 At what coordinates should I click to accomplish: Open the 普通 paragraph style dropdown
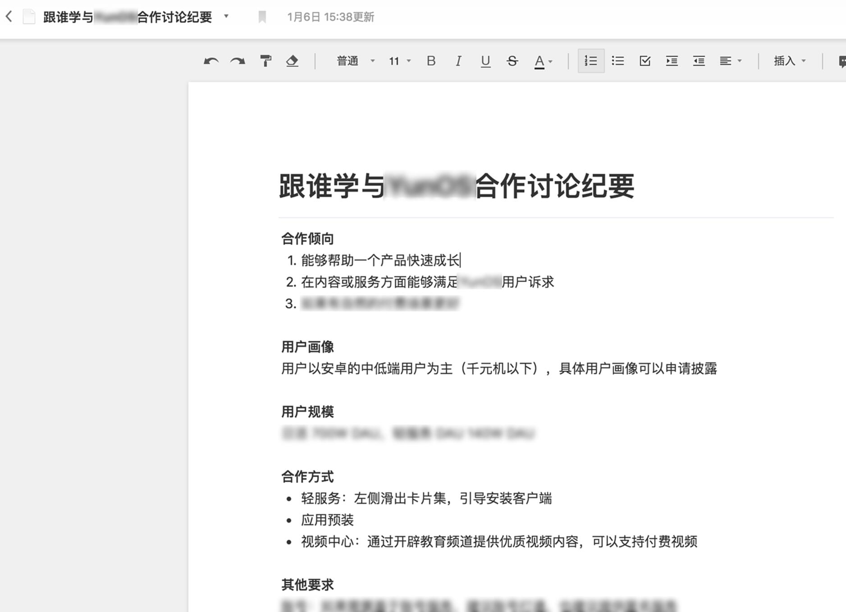355,61
